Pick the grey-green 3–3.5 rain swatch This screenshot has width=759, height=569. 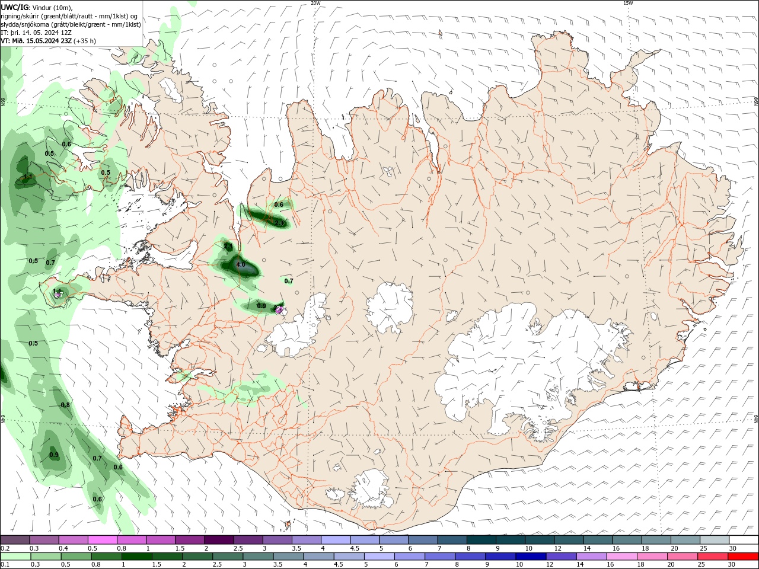tap(257, 557)
